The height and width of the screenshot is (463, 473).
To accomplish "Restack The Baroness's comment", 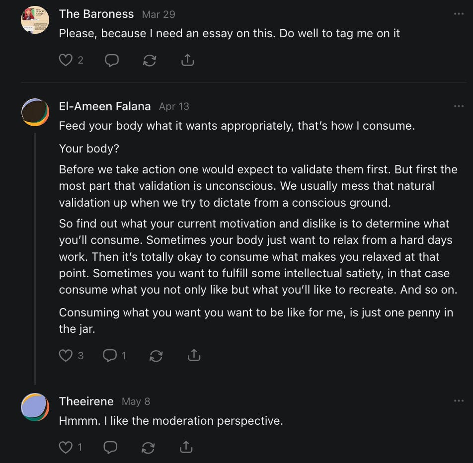I will [150, 60].
